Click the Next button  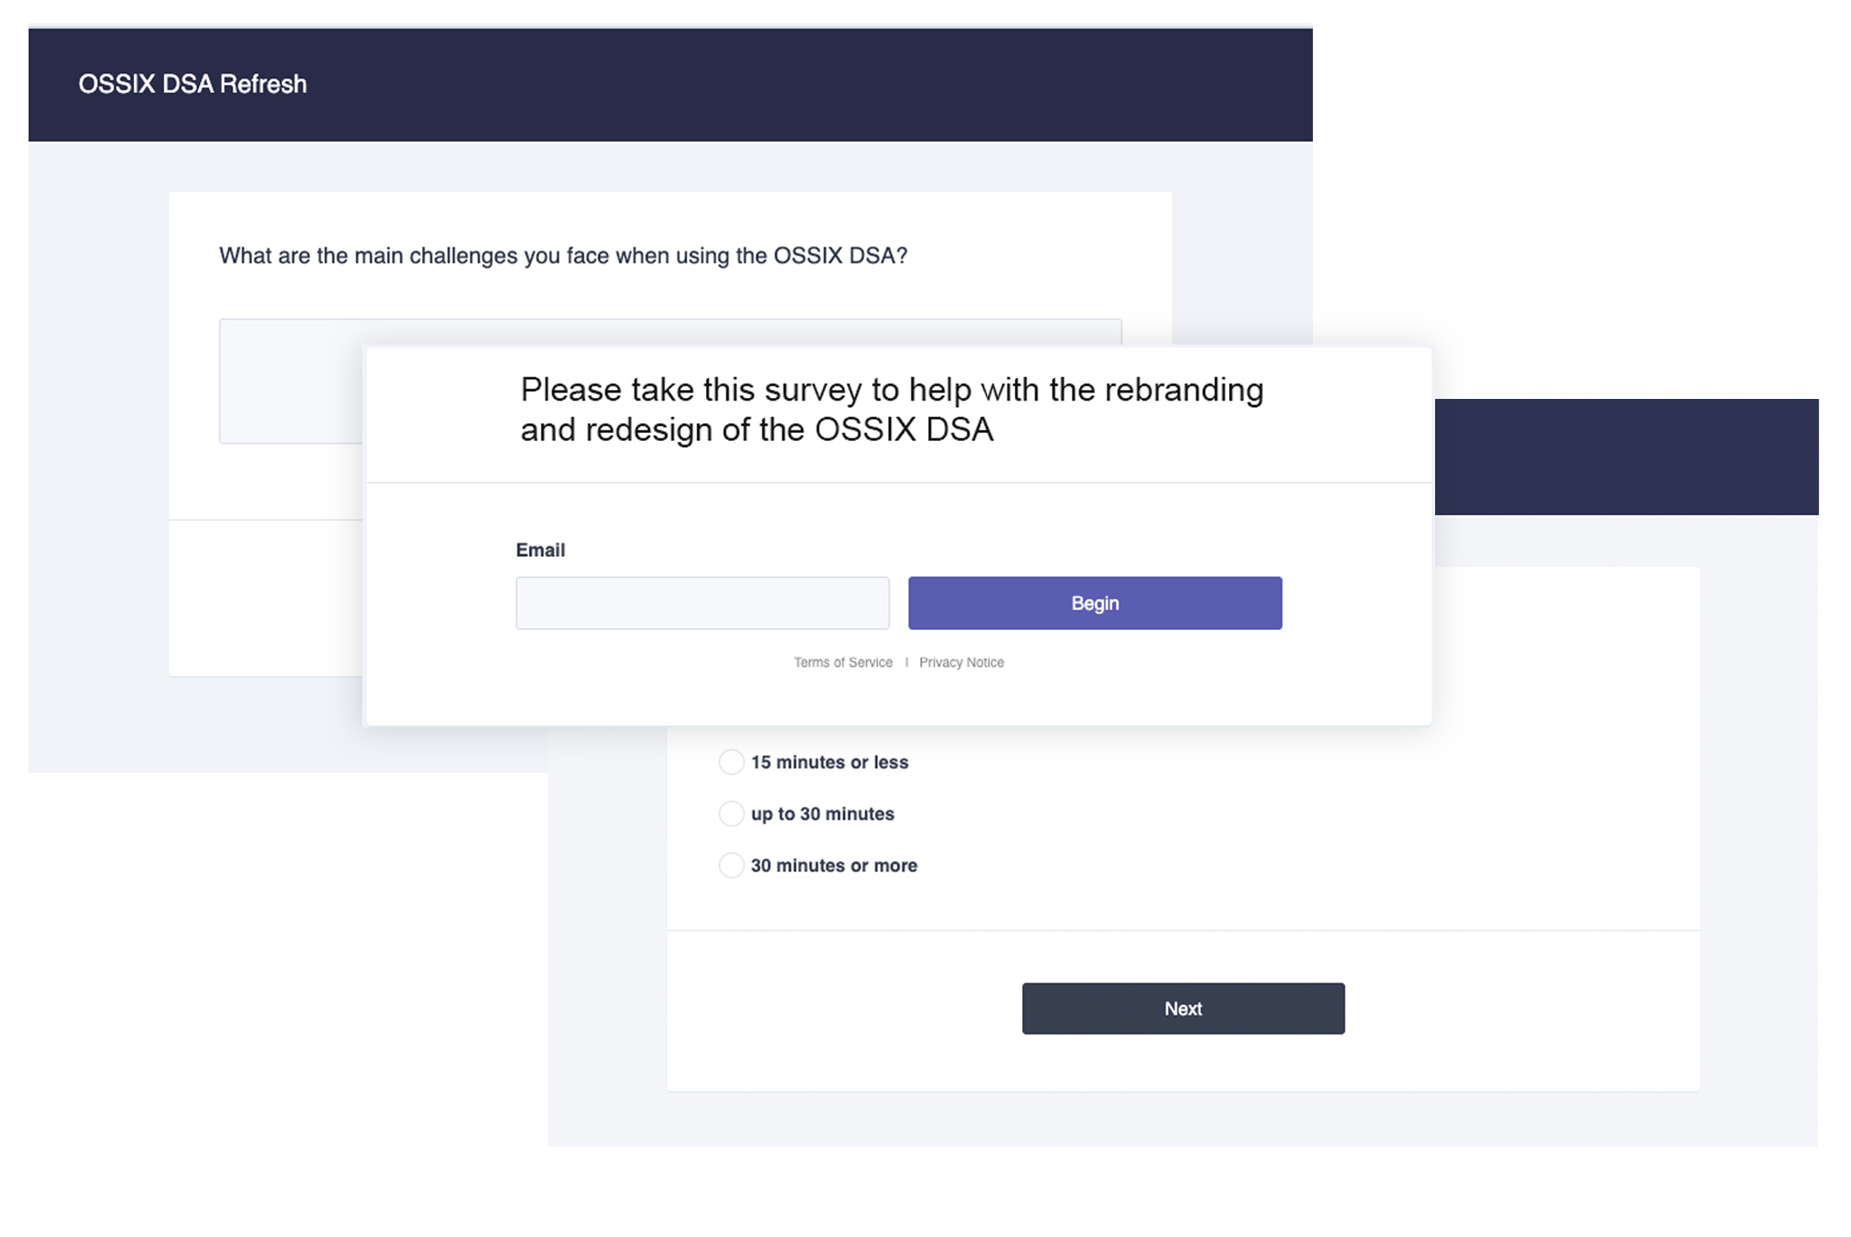[x=1183, y=1009]
